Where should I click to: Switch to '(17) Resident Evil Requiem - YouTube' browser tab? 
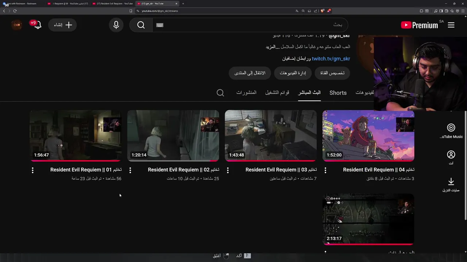(113, 4)
